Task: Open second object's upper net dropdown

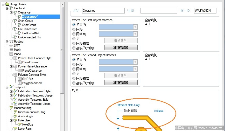Action: [135, 62]
